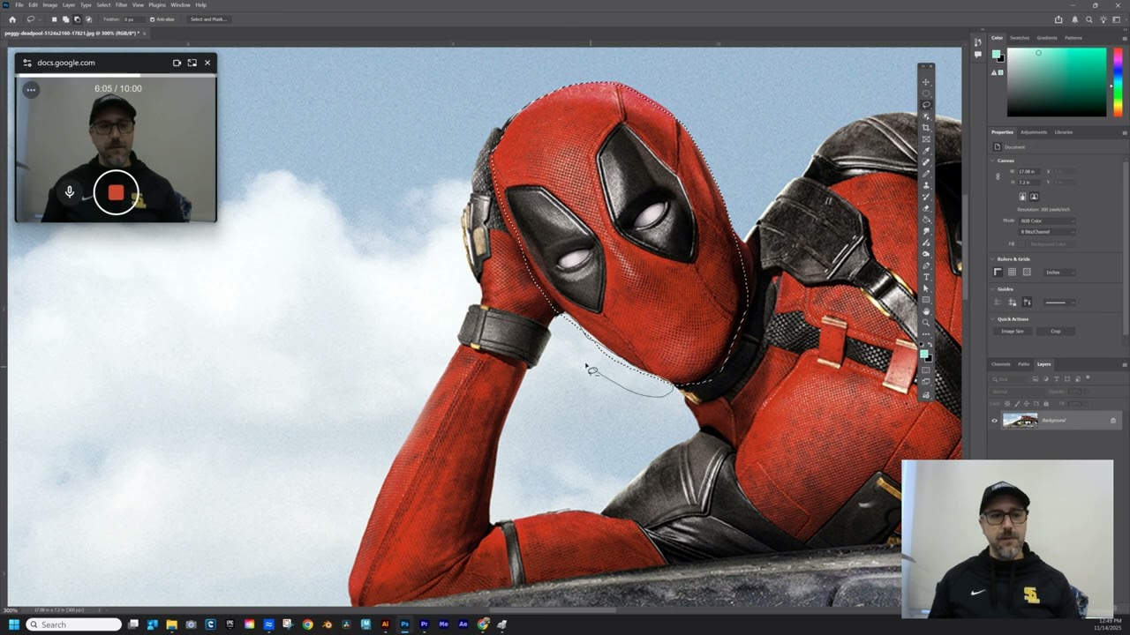Open the Mode RGB Color dropdown

1047,220
